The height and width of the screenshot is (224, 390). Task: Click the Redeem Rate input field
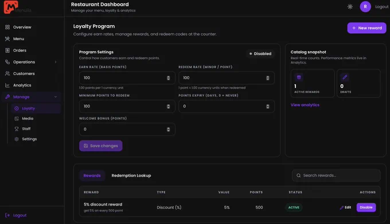click(x=227, y=78)
